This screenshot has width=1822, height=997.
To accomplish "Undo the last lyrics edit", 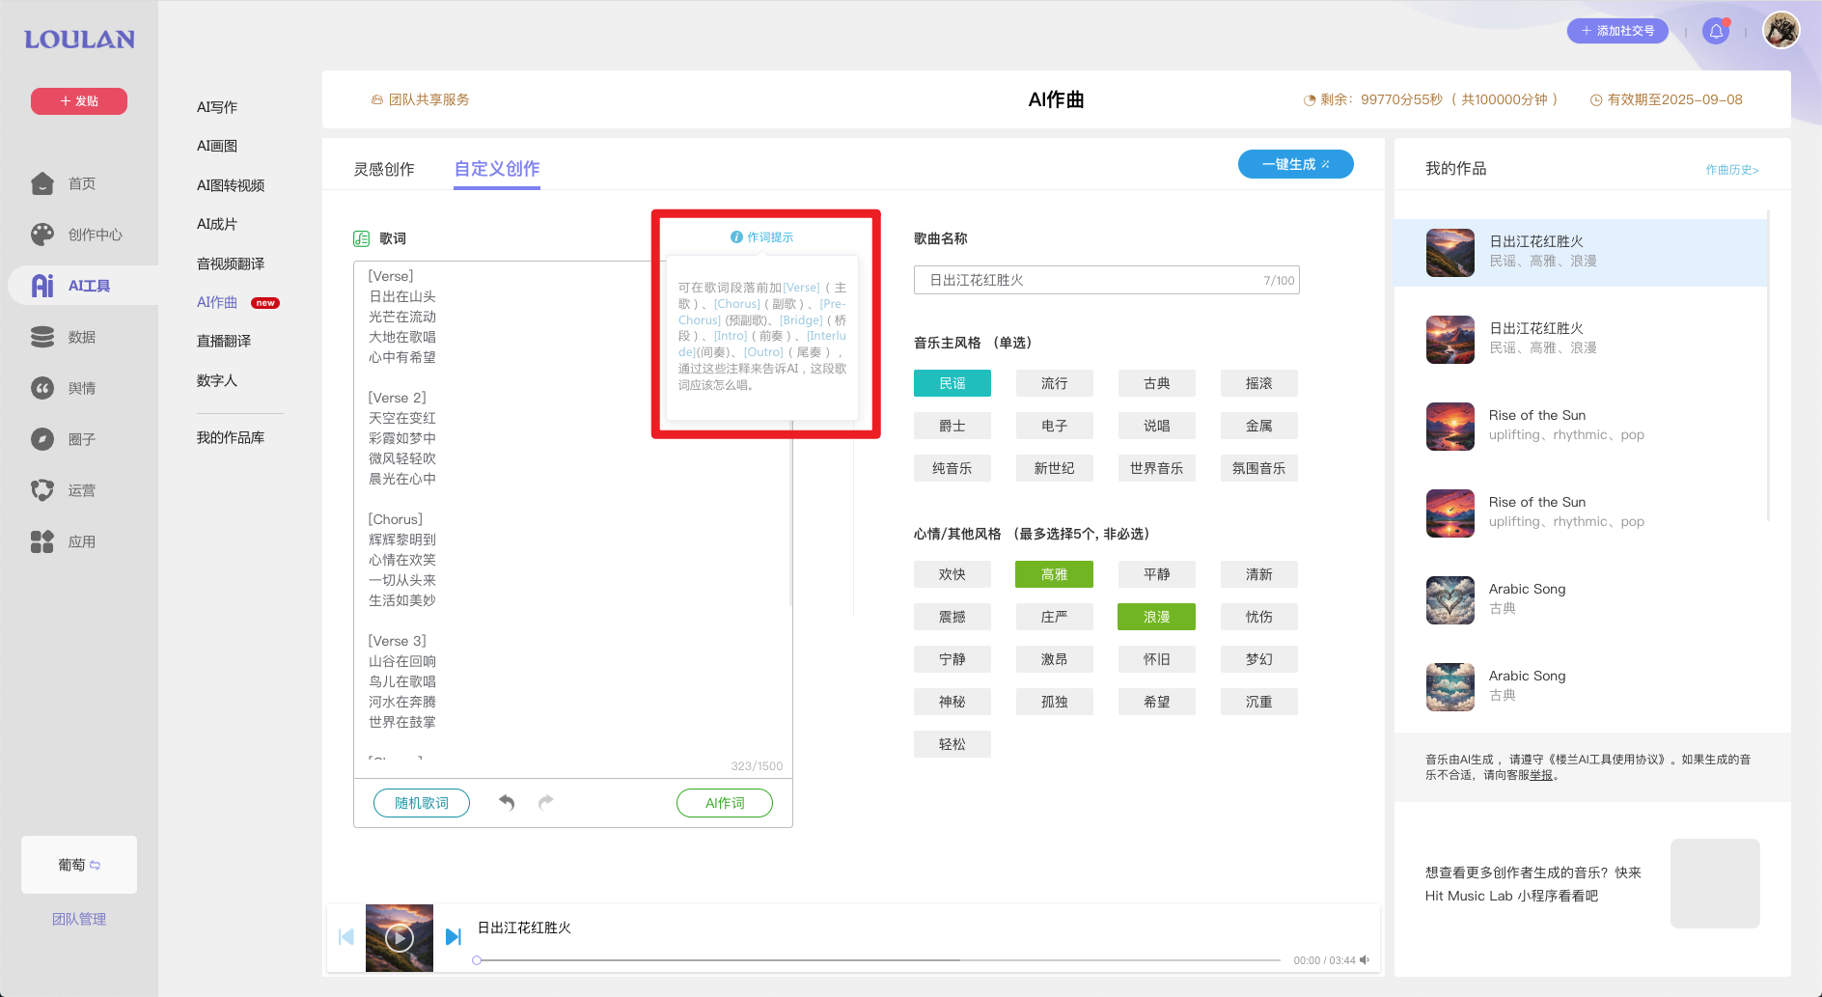I will point(506,802).
